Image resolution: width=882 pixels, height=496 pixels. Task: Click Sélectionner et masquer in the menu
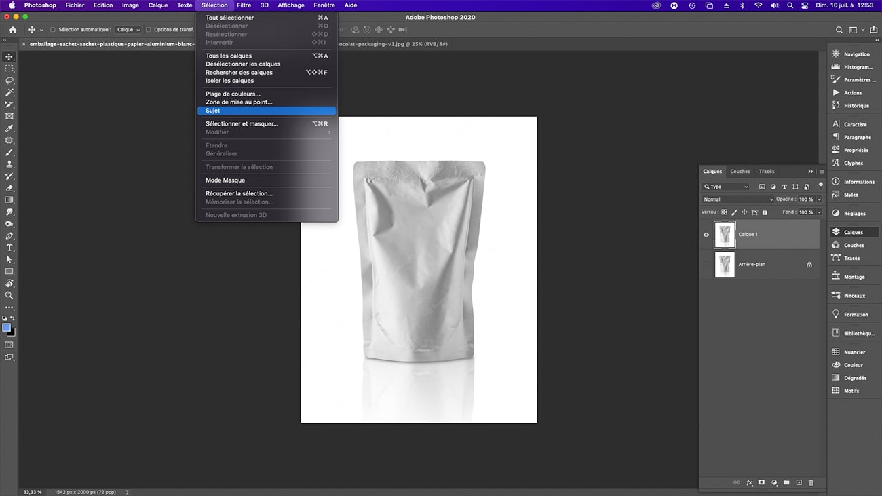(241, 123)
